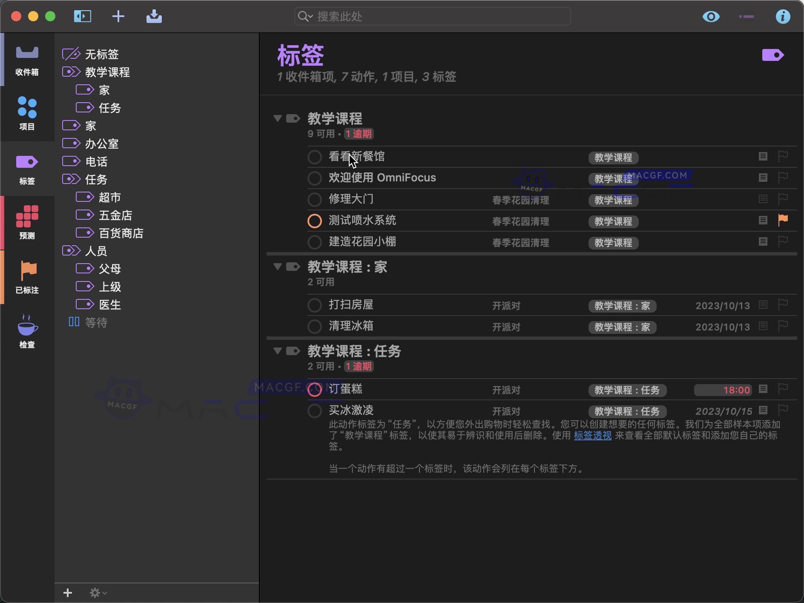Click the eye view options icon
The image size is (804, 603).
point(711,16)
